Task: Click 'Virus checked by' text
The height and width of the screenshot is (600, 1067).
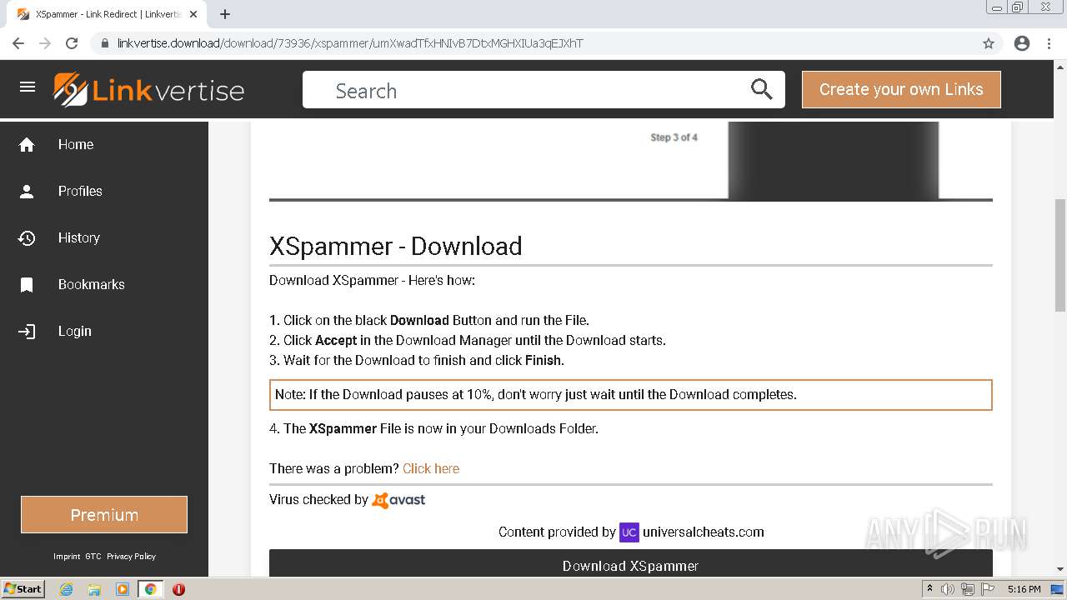Action: coord(318,500)
